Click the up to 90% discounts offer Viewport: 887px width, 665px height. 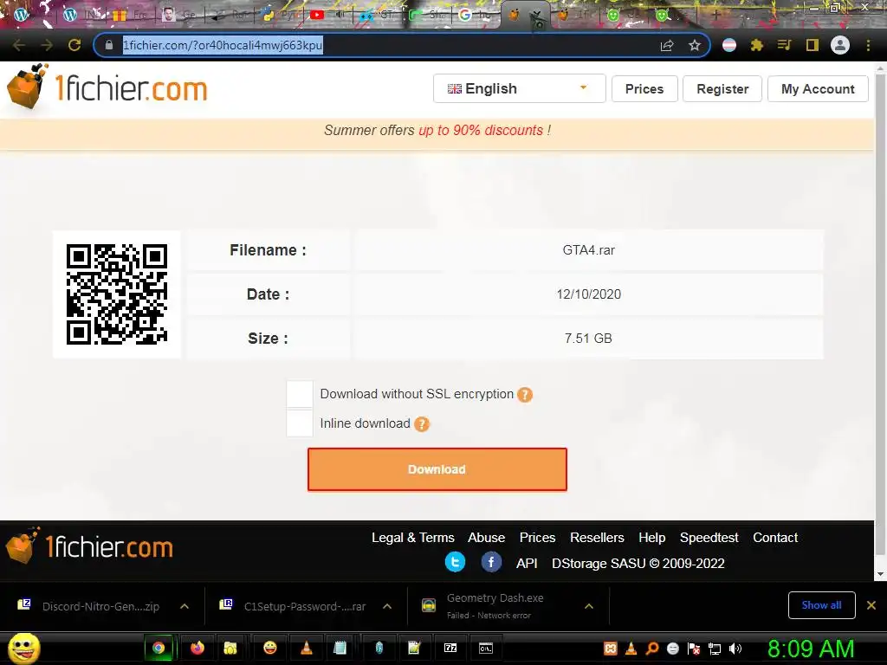[x=481, y=130]
